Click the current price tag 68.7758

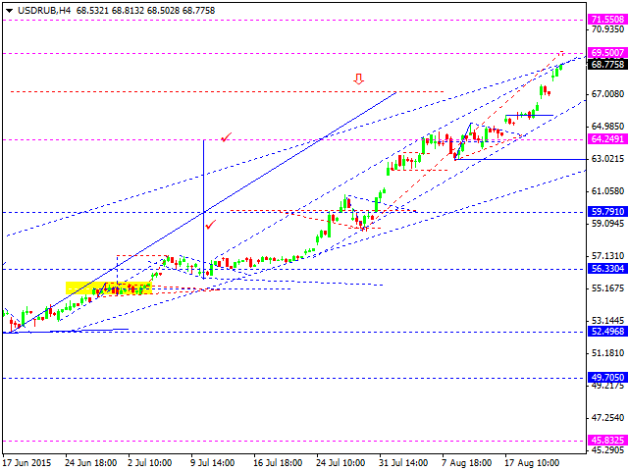[607, 65]
